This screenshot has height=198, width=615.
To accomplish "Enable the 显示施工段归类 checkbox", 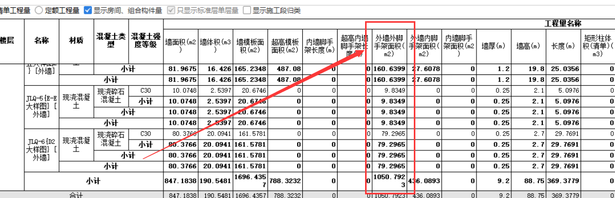I will [x=247, y=10].
